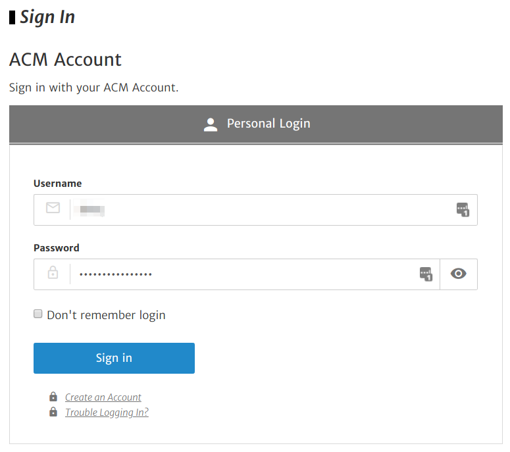The width and height of the screenshot is (510, 452).
Task: Click lock icon next to Create an Account
Action: (53, 397)
